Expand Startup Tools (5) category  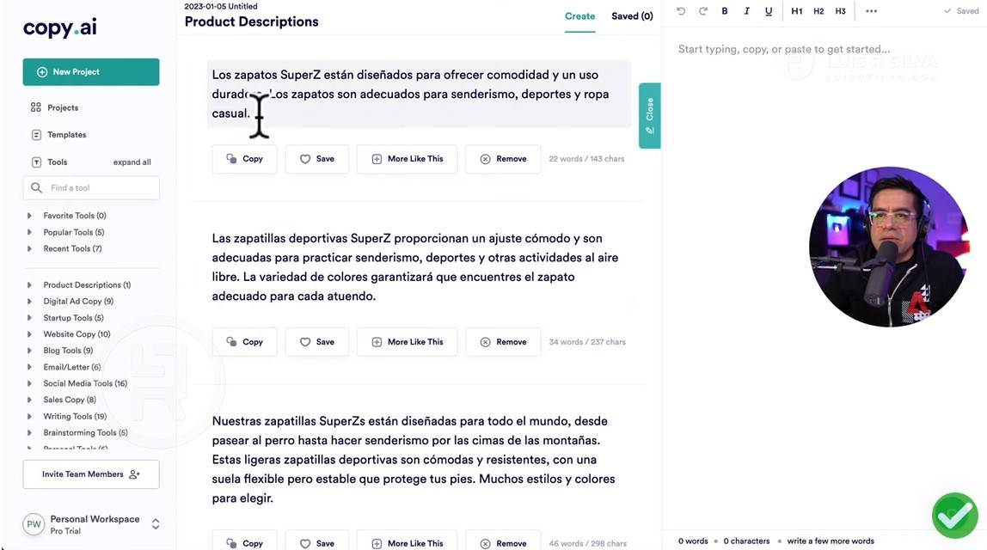pos(65,318)
